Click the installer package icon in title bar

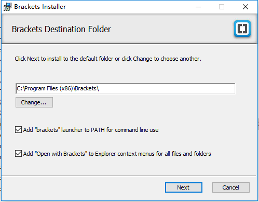point(7,7)
